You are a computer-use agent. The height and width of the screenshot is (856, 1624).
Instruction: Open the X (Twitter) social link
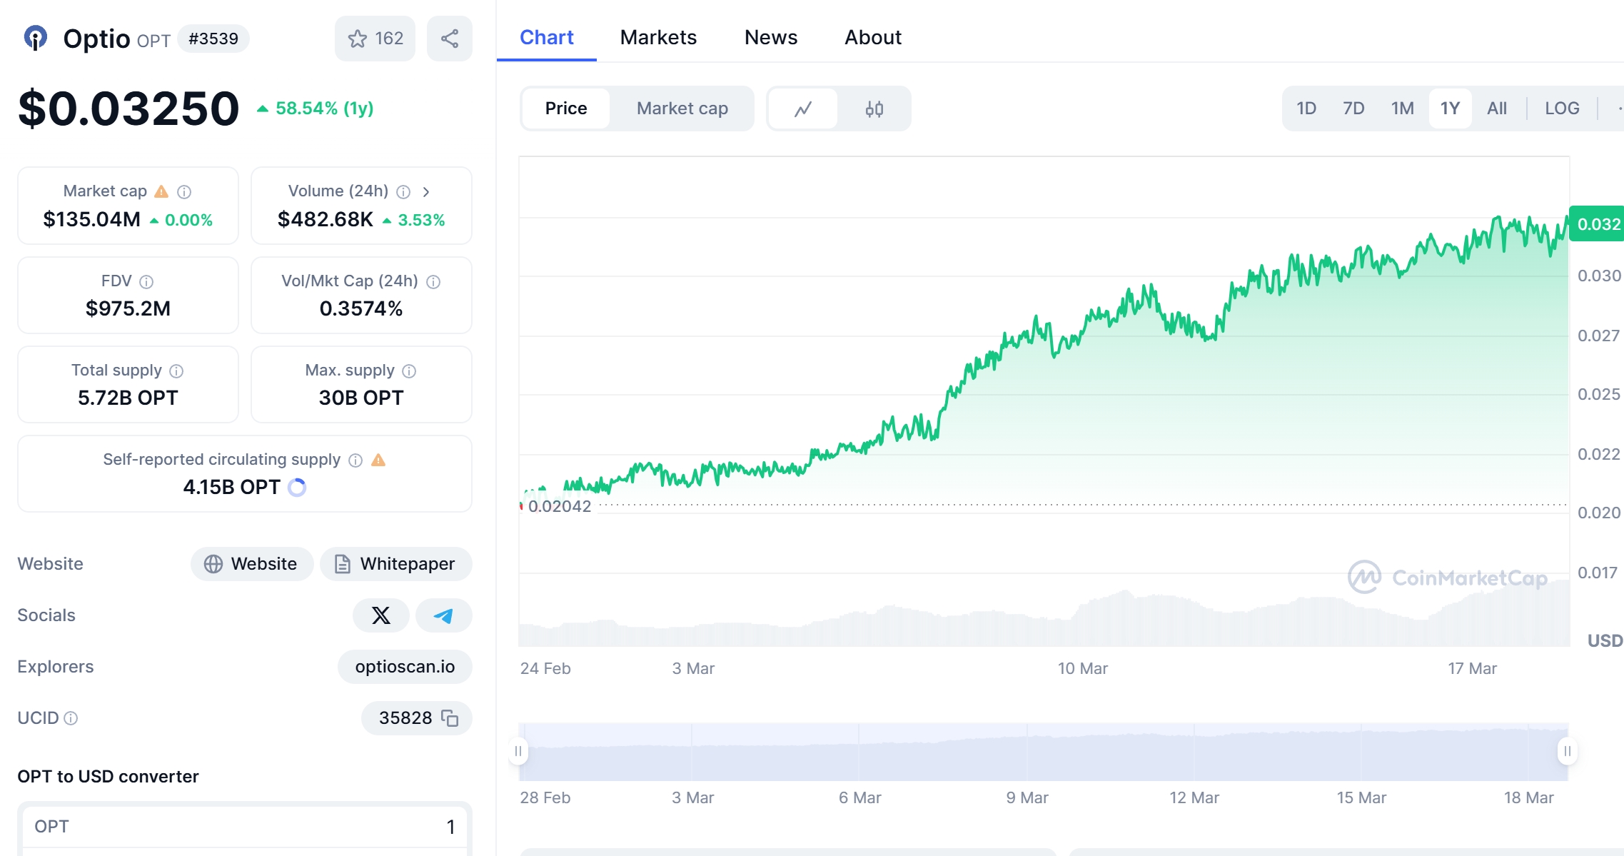pos(381,615)
